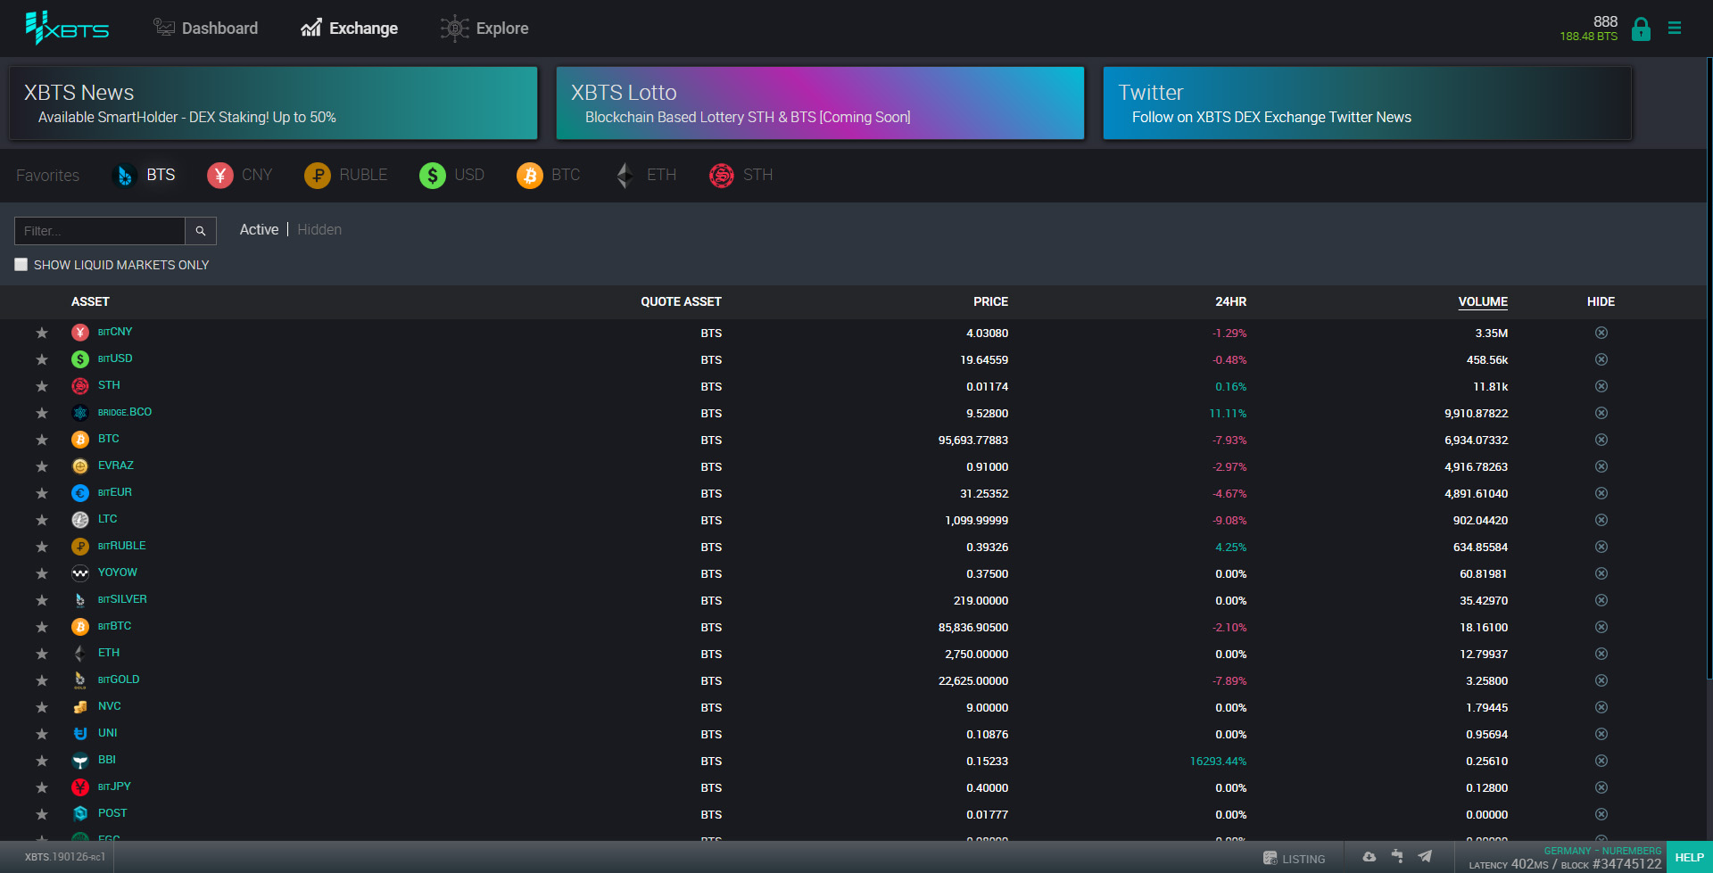Select the BTC market tab
The height and width of the screenshot is (873, 1713).
[x=549, y=176]
